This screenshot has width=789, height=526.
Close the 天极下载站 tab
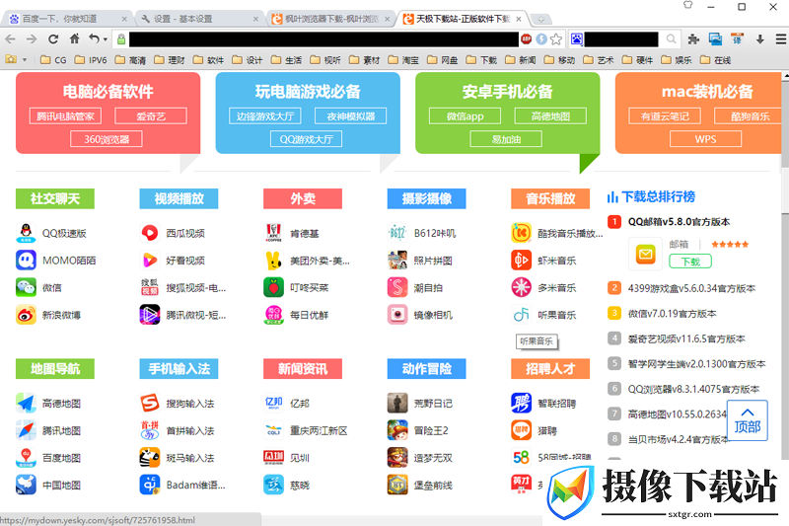519,19
